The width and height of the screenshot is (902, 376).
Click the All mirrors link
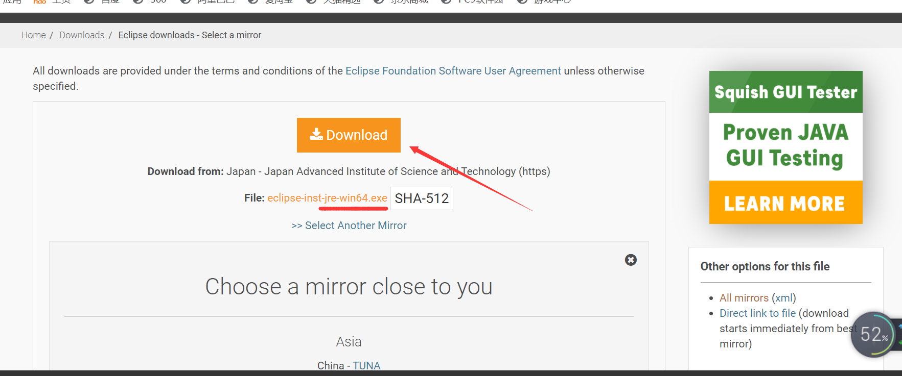point(744,298)
